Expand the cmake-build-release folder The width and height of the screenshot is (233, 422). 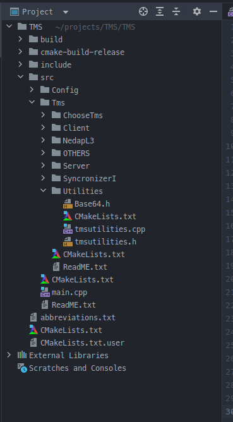pos(20,52)
